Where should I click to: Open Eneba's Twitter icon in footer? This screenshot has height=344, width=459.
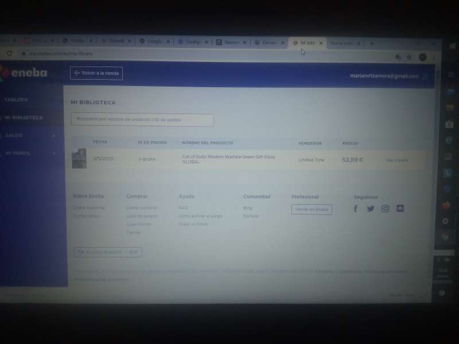(x=371, y=208)
